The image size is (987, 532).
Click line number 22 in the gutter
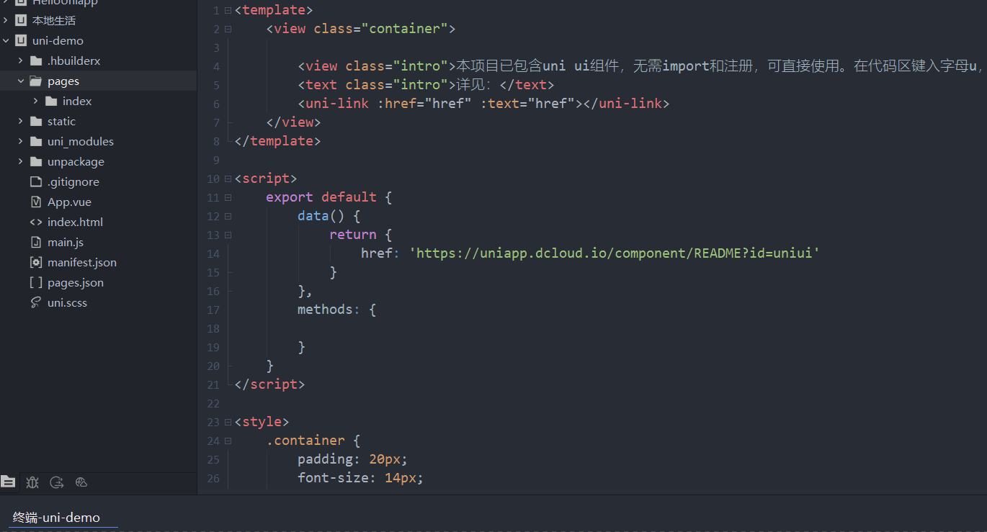(213, 403)
